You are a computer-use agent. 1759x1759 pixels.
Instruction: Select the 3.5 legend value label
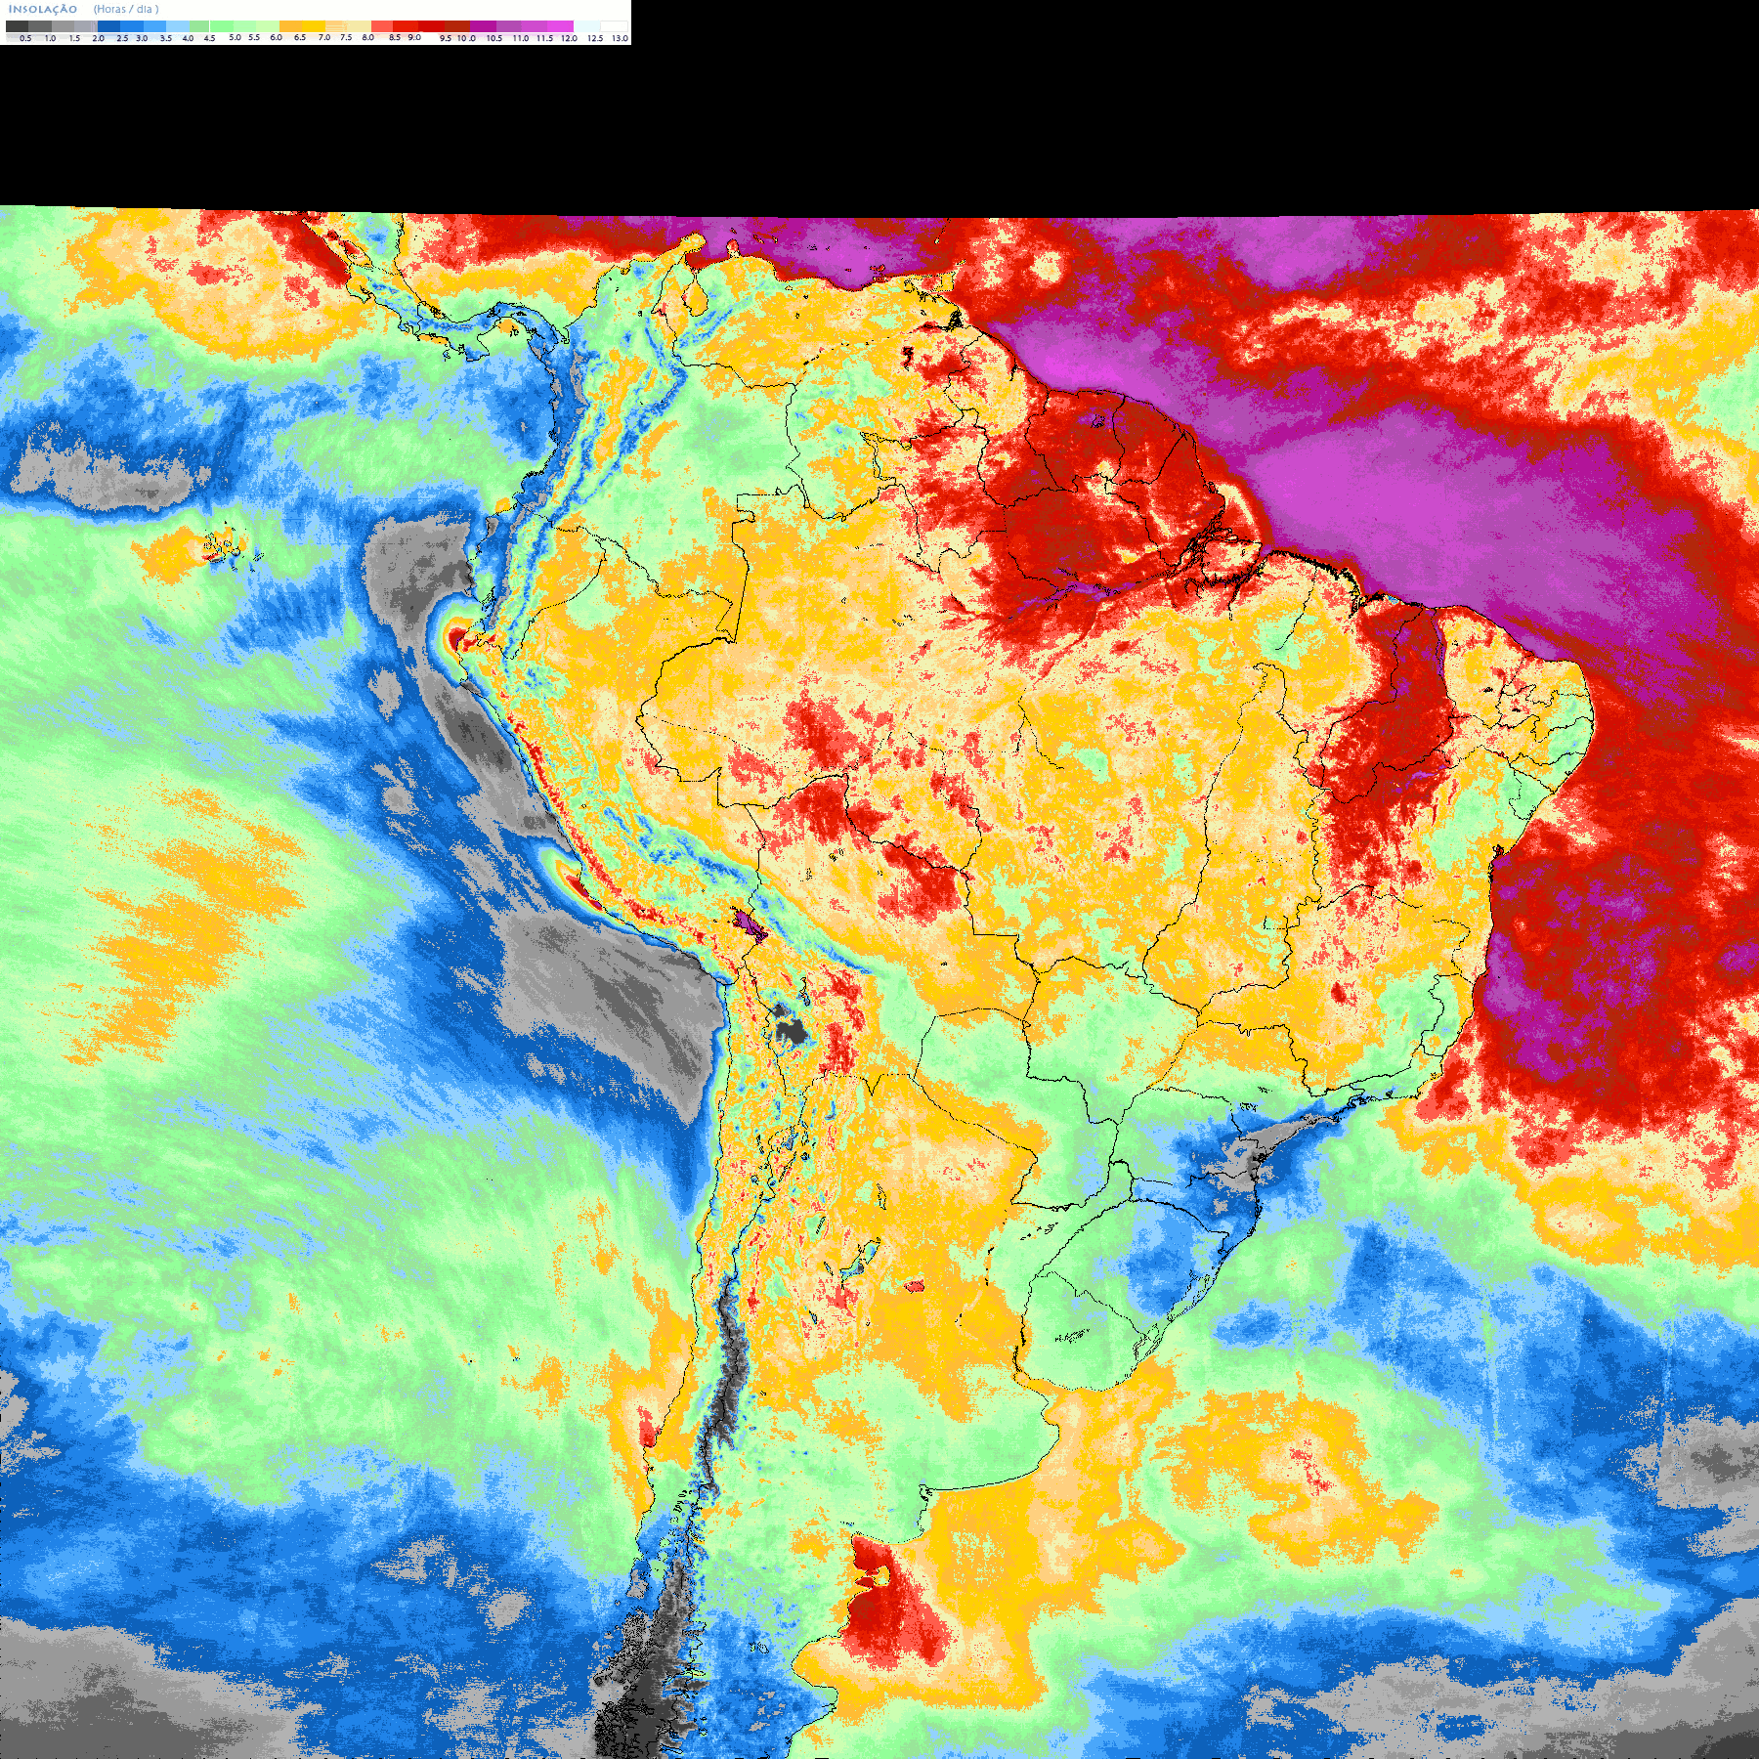tap(166, 38)
